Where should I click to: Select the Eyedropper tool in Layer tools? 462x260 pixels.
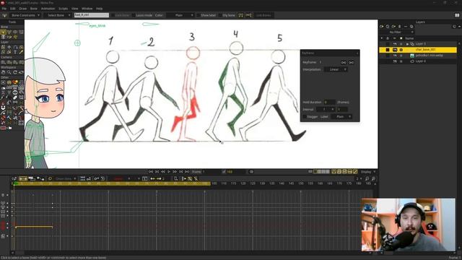pos(21,52)
